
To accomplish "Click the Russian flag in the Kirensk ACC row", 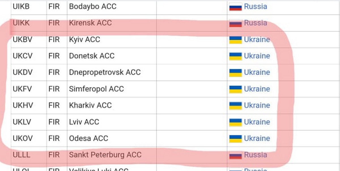I will pyautogui.click(x=235, y=23).
